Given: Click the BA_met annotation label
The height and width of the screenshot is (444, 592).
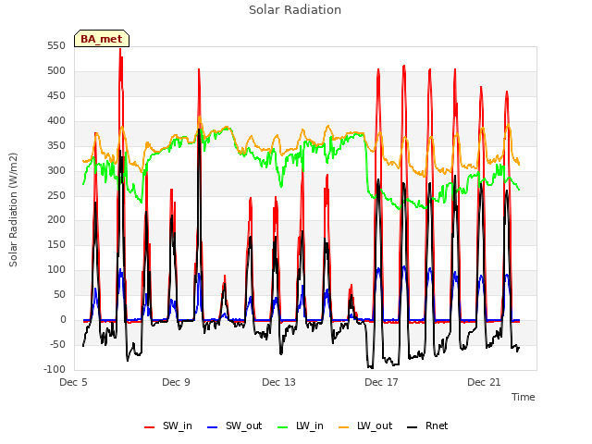Looking at the screenshot, I should pos(102,39).
